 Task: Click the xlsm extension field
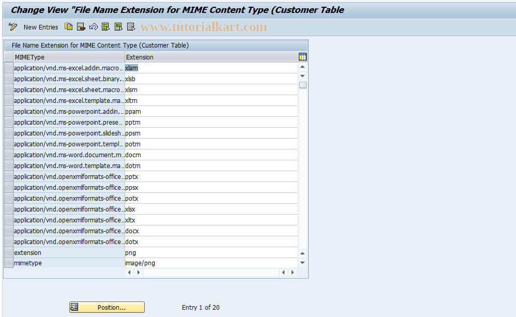pos(211,89)
